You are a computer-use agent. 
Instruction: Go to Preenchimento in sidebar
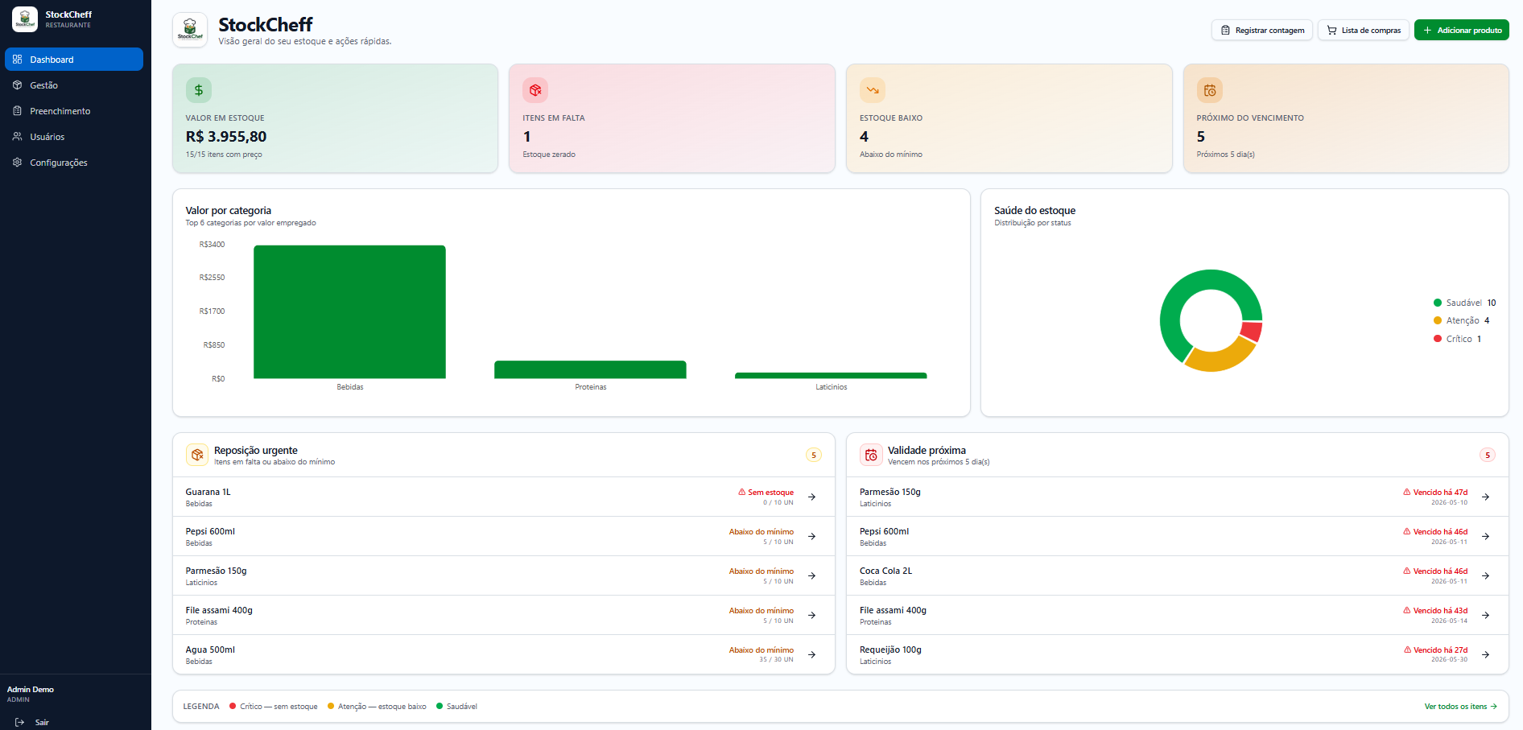[74, 111]
